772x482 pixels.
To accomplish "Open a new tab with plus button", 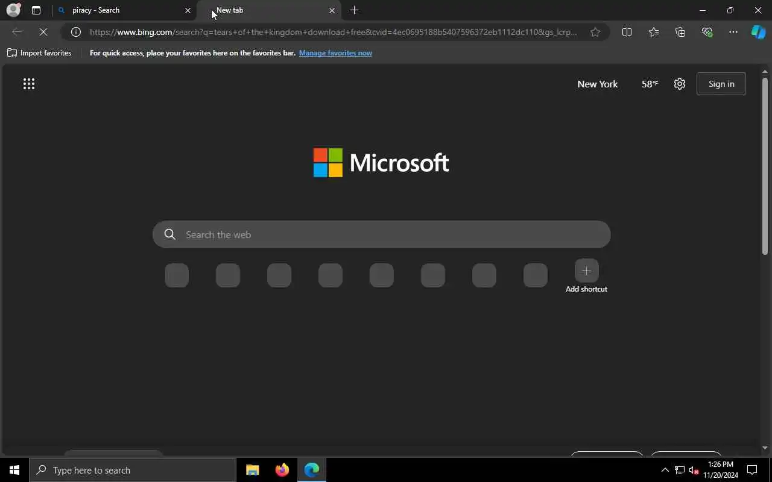I will [354, 10].
